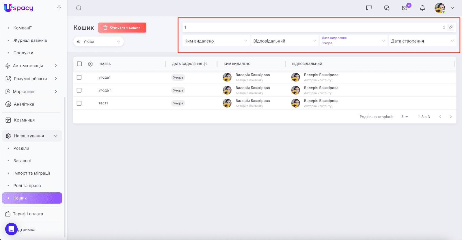Screen dimensions: 462x240
Task: Sort by Дата видалення column header
Action: click(189, 64)
